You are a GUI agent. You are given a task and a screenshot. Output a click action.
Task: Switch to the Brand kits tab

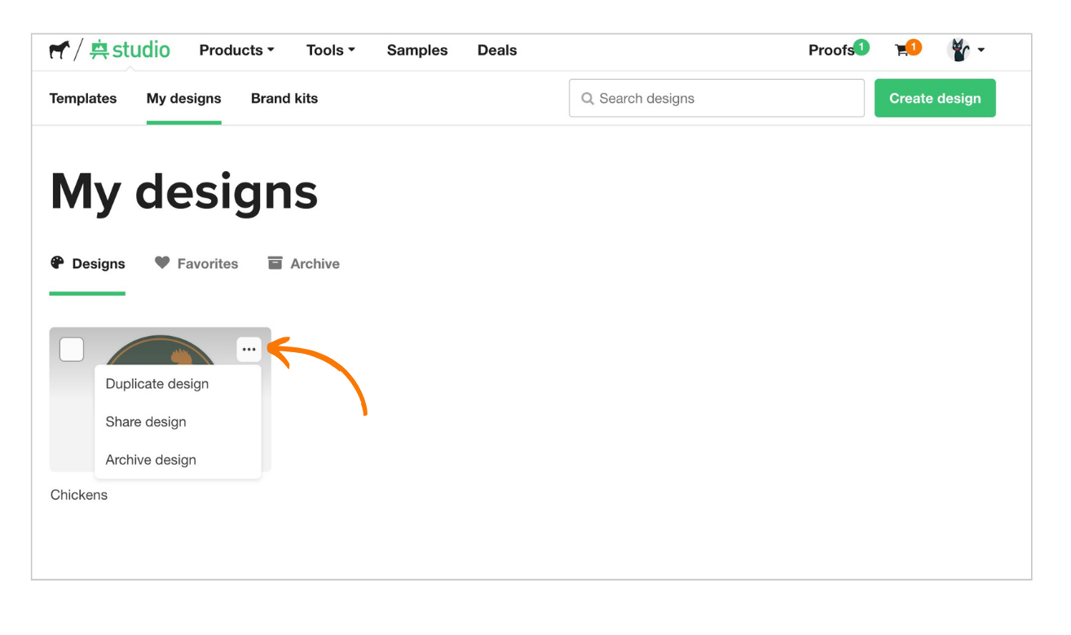(x=284, y=98)
